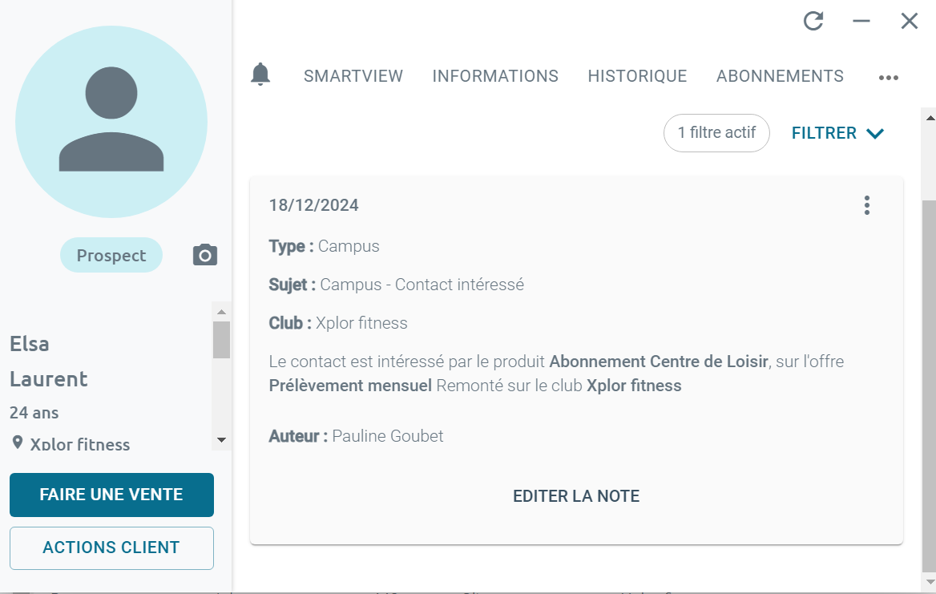Open the INFORMATIONS tab
Viewport: 936px width, 594px height.
click(495, 76)
